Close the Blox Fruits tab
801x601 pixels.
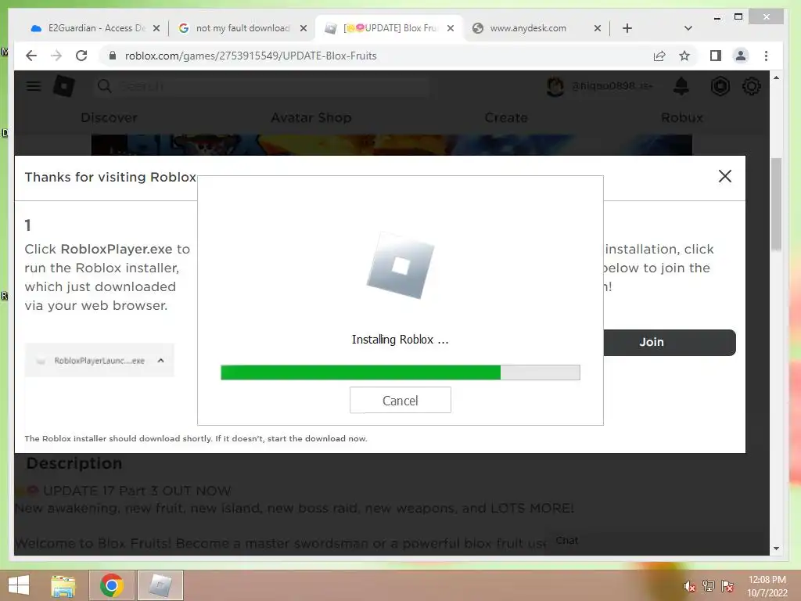point(451,28)
